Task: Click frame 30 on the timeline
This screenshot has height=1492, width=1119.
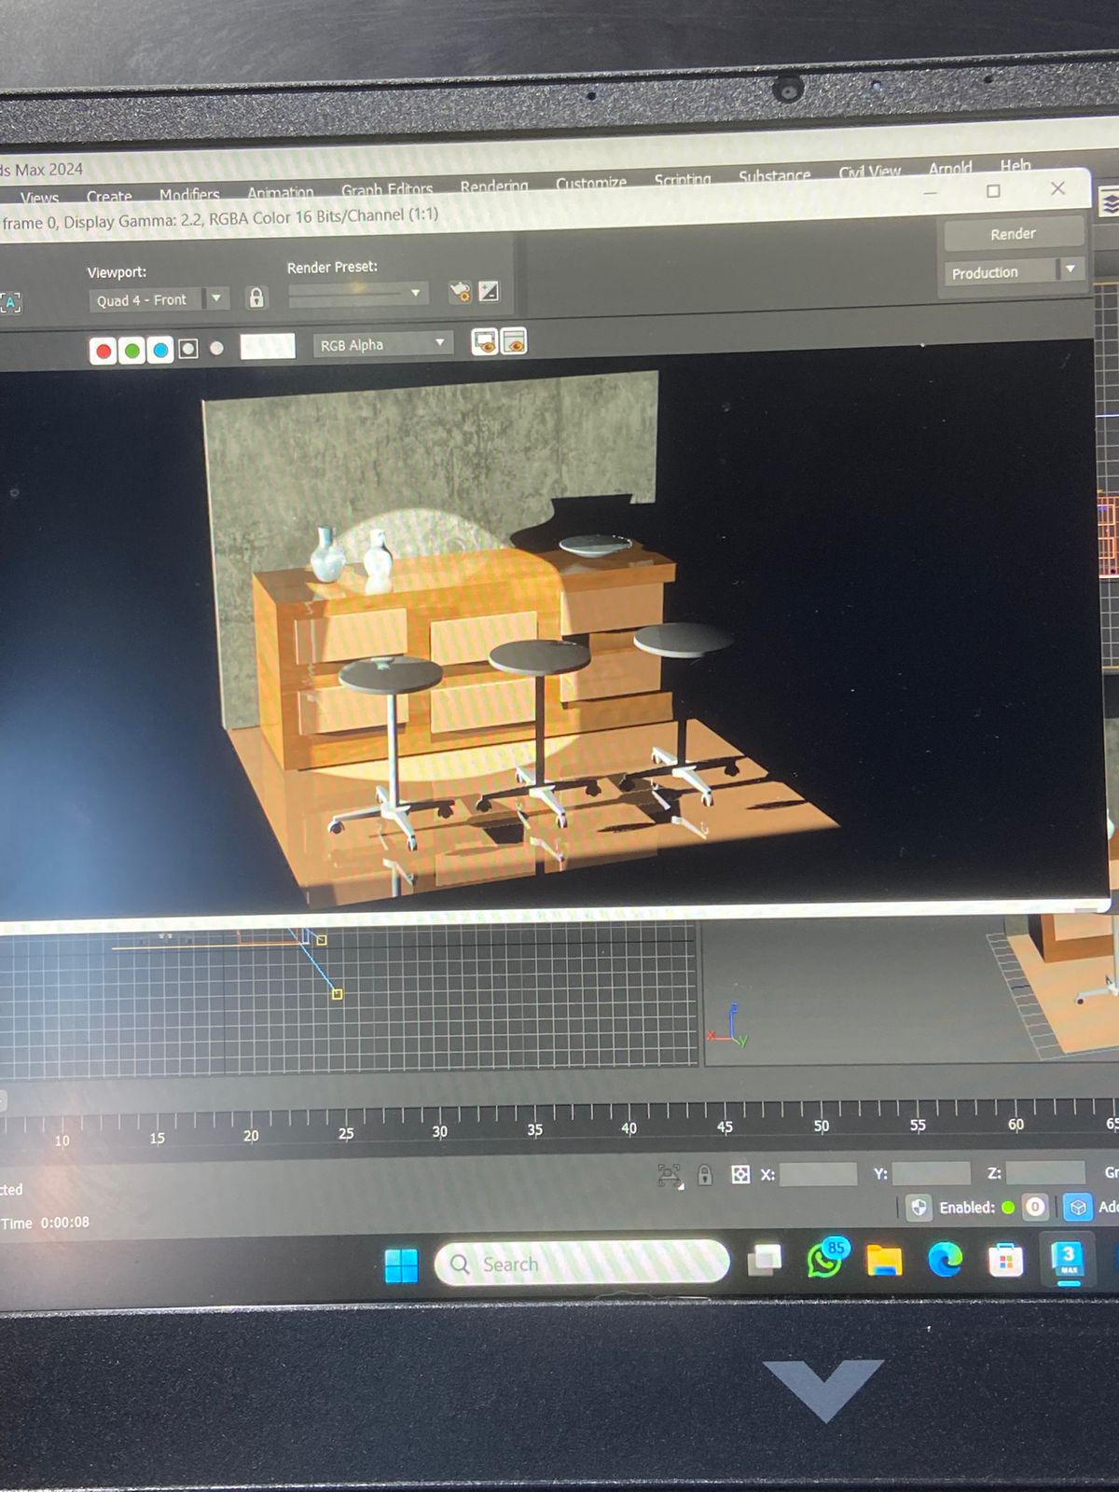Action: [439, 1131]
